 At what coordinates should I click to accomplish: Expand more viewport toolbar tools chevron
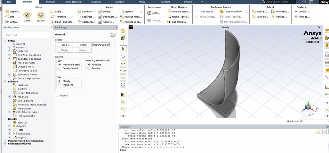point(123,116)
